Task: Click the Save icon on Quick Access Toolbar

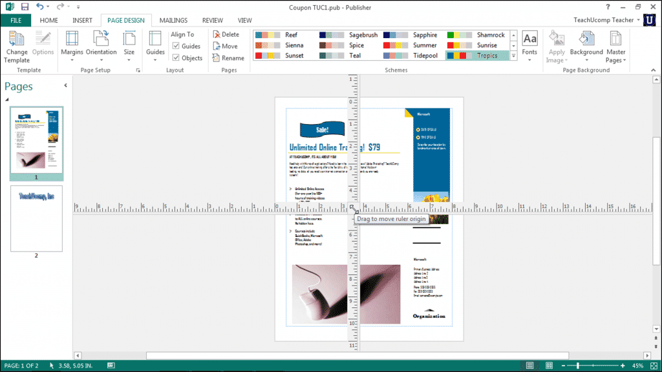Action: (x=24, y=6)
